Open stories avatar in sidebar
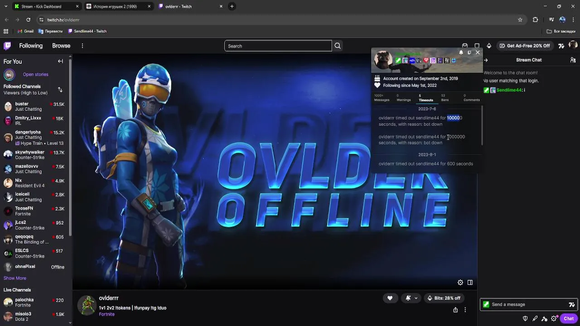Viewport: 580px width, 326px height. pos(9,74)
